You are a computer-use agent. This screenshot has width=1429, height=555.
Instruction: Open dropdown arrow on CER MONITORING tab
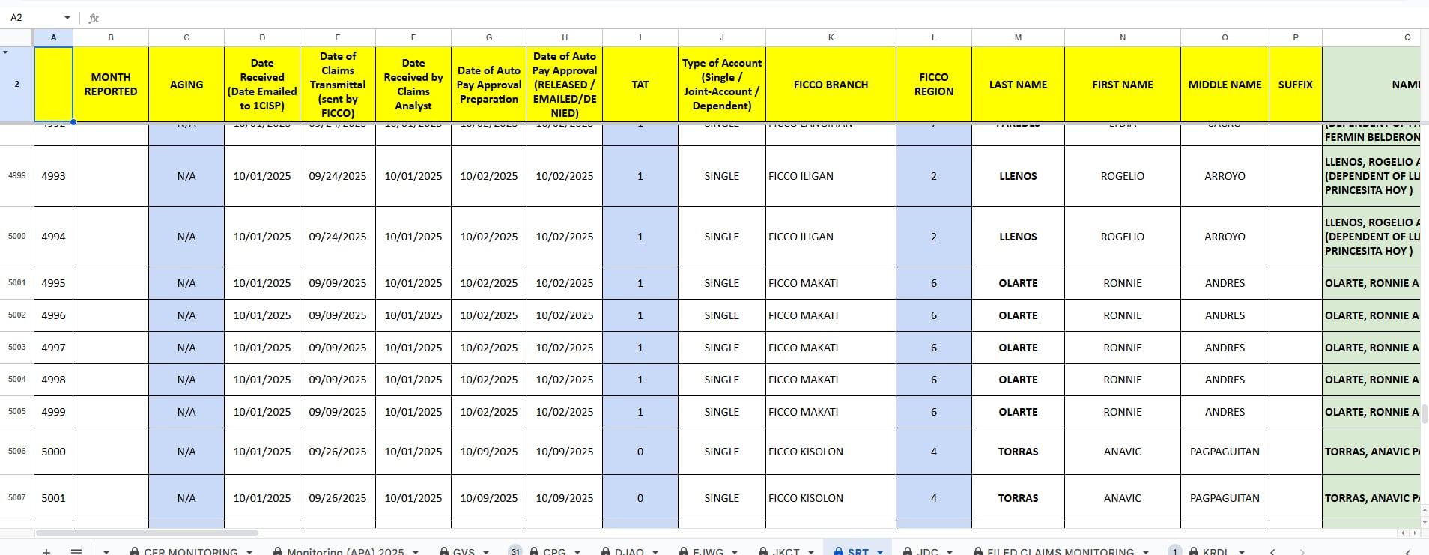[x=249, y=552]
